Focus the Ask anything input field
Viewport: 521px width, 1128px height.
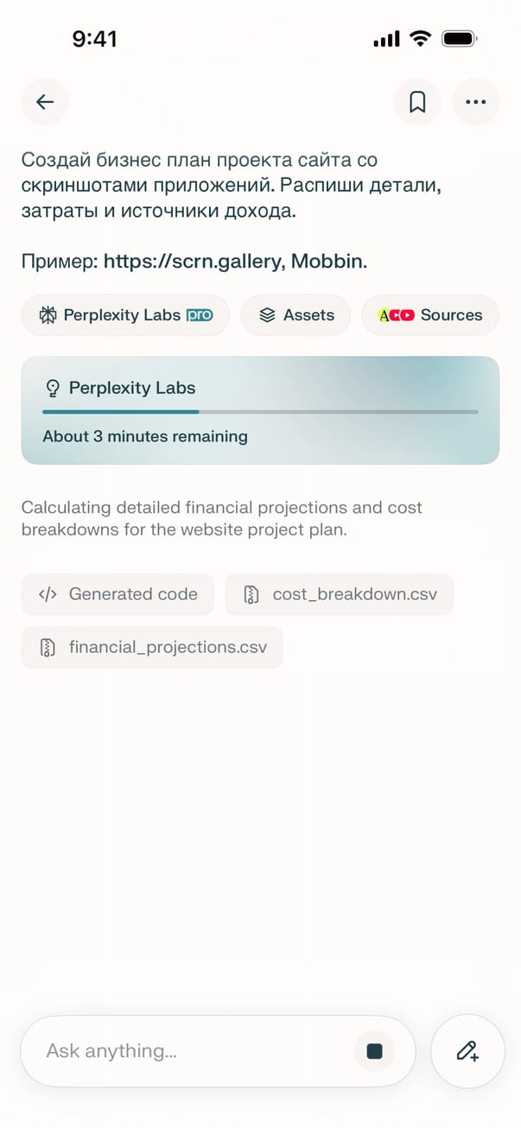click(190, 1050)
